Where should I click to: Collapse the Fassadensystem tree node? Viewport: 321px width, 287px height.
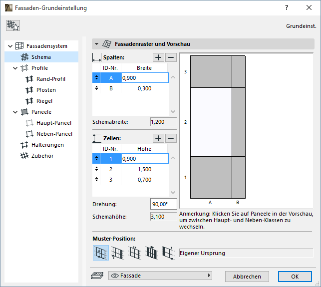pyautogui.click(x=10, y=46)
